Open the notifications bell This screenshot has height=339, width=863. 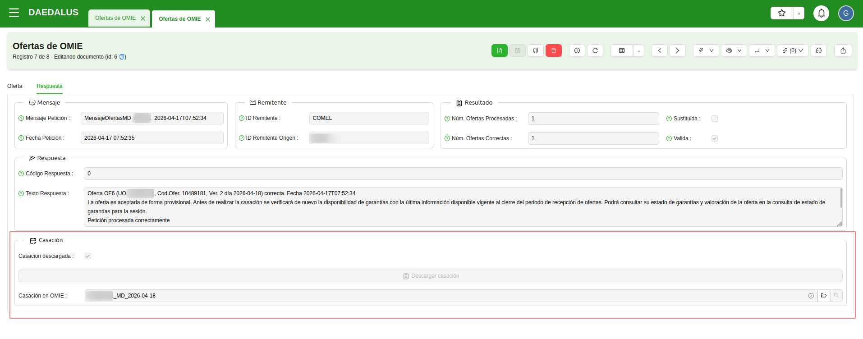pyautogui.click(x=821, y=14)
